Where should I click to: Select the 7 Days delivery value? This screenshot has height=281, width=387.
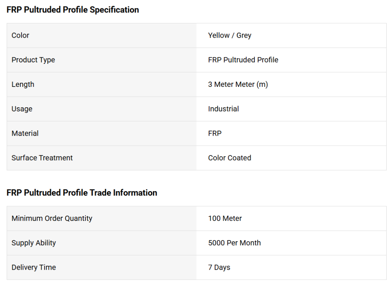(219, 267)
